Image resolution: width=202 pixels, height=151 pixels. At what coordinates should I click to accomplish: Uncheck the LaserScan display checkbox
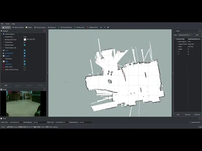[x=24, y=64]
